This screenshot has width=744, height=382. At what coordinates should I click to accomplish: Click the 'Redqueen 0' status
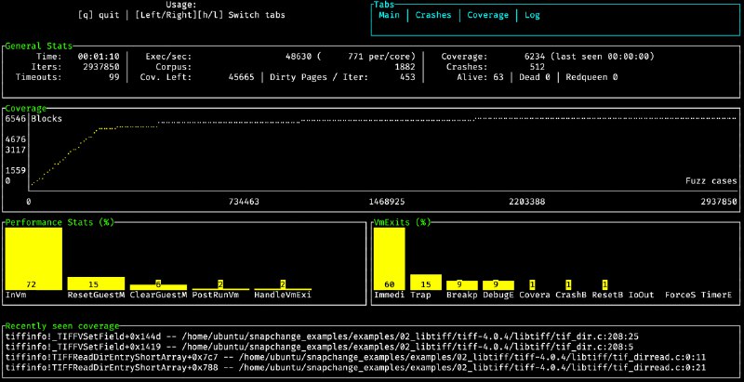(591, 77)
